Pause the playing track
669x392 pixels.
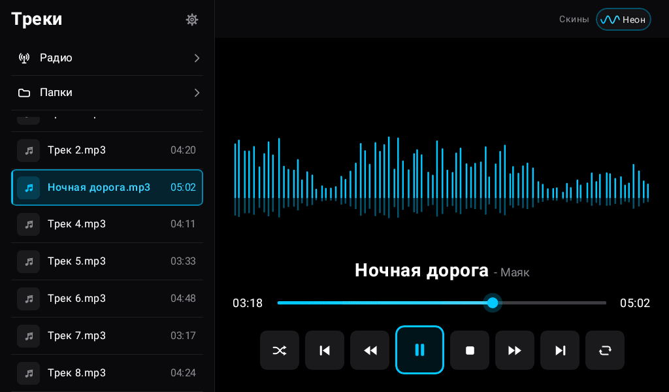click(420, 350)
